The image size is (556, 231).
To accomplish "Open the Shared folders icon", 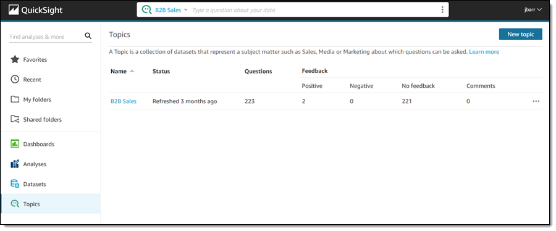I will click(x=15, y=119).
